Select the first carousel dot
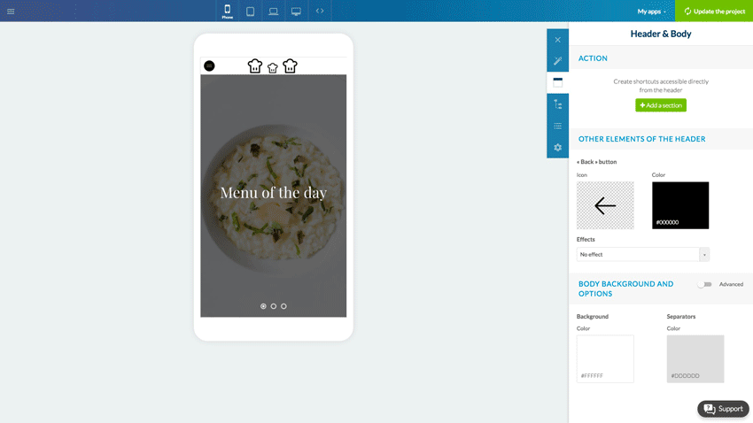Screen dimensions: 753x423 (263, 306)
